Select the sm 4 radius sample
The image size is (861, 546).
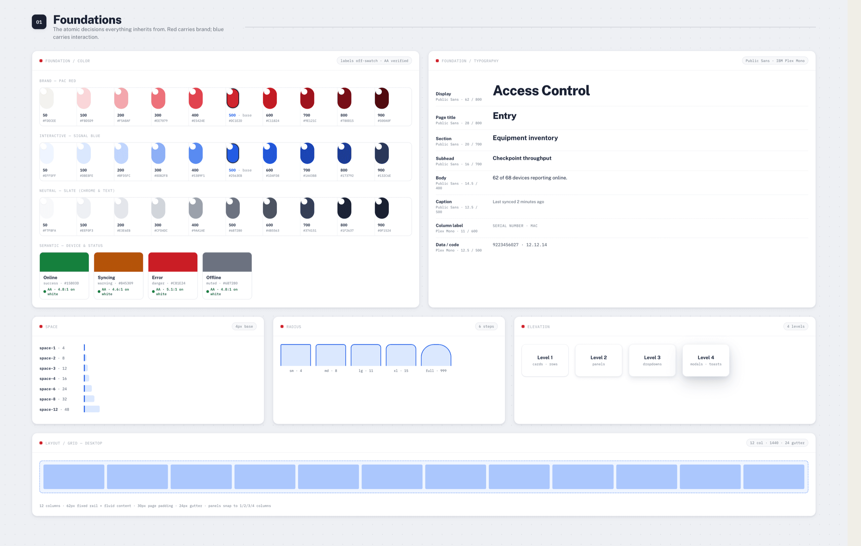(296, 355)
